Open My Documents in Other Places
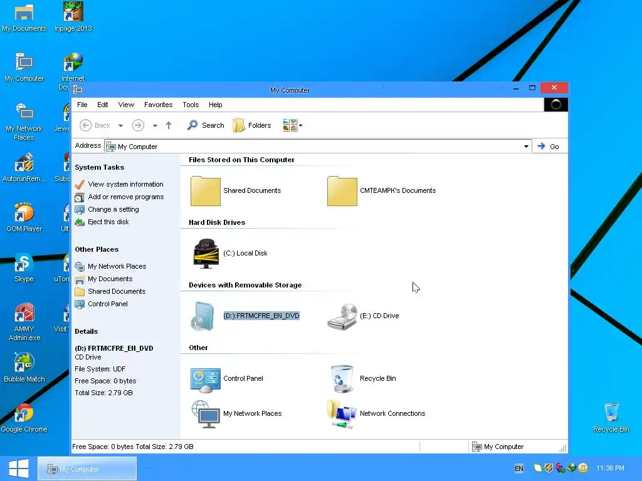 coord(110,279)
